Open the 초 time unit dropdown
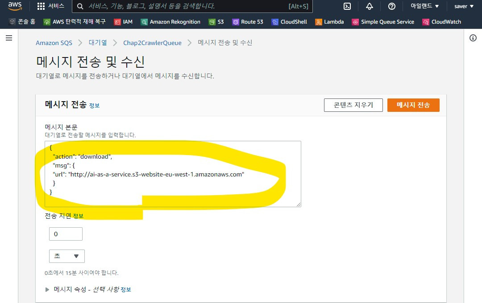 point(66,256)
